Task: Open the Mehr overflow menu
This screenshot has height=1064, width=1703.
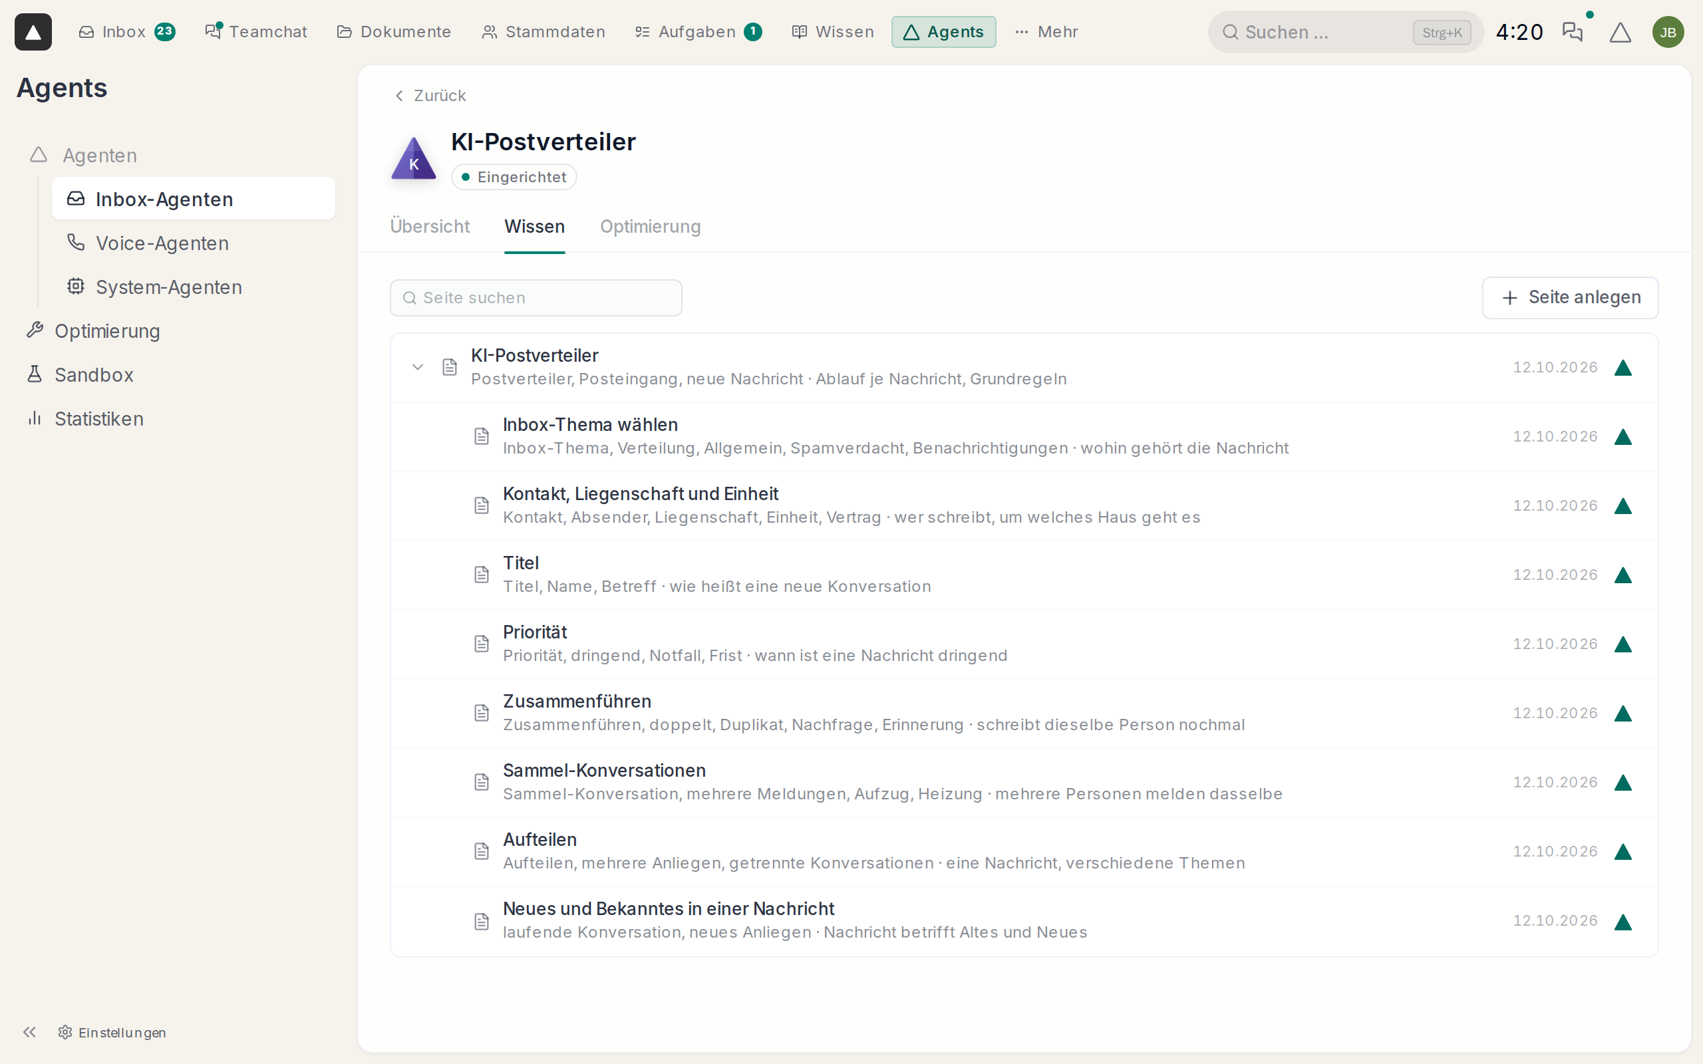Action: [x=1046, y=32]
